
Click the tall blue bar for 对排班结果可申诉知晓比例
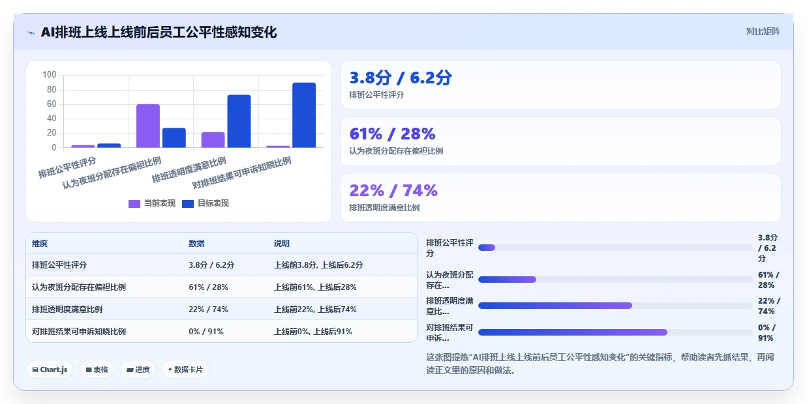pyautogui.click(x=304, y=115)
